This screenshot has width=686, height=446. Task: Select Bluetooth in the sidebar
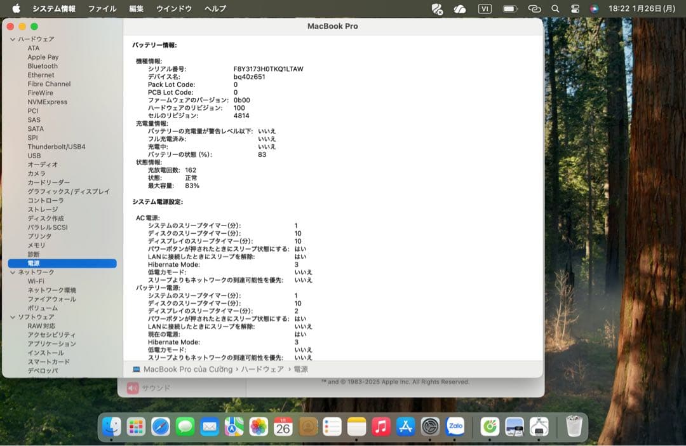point(43,66)
